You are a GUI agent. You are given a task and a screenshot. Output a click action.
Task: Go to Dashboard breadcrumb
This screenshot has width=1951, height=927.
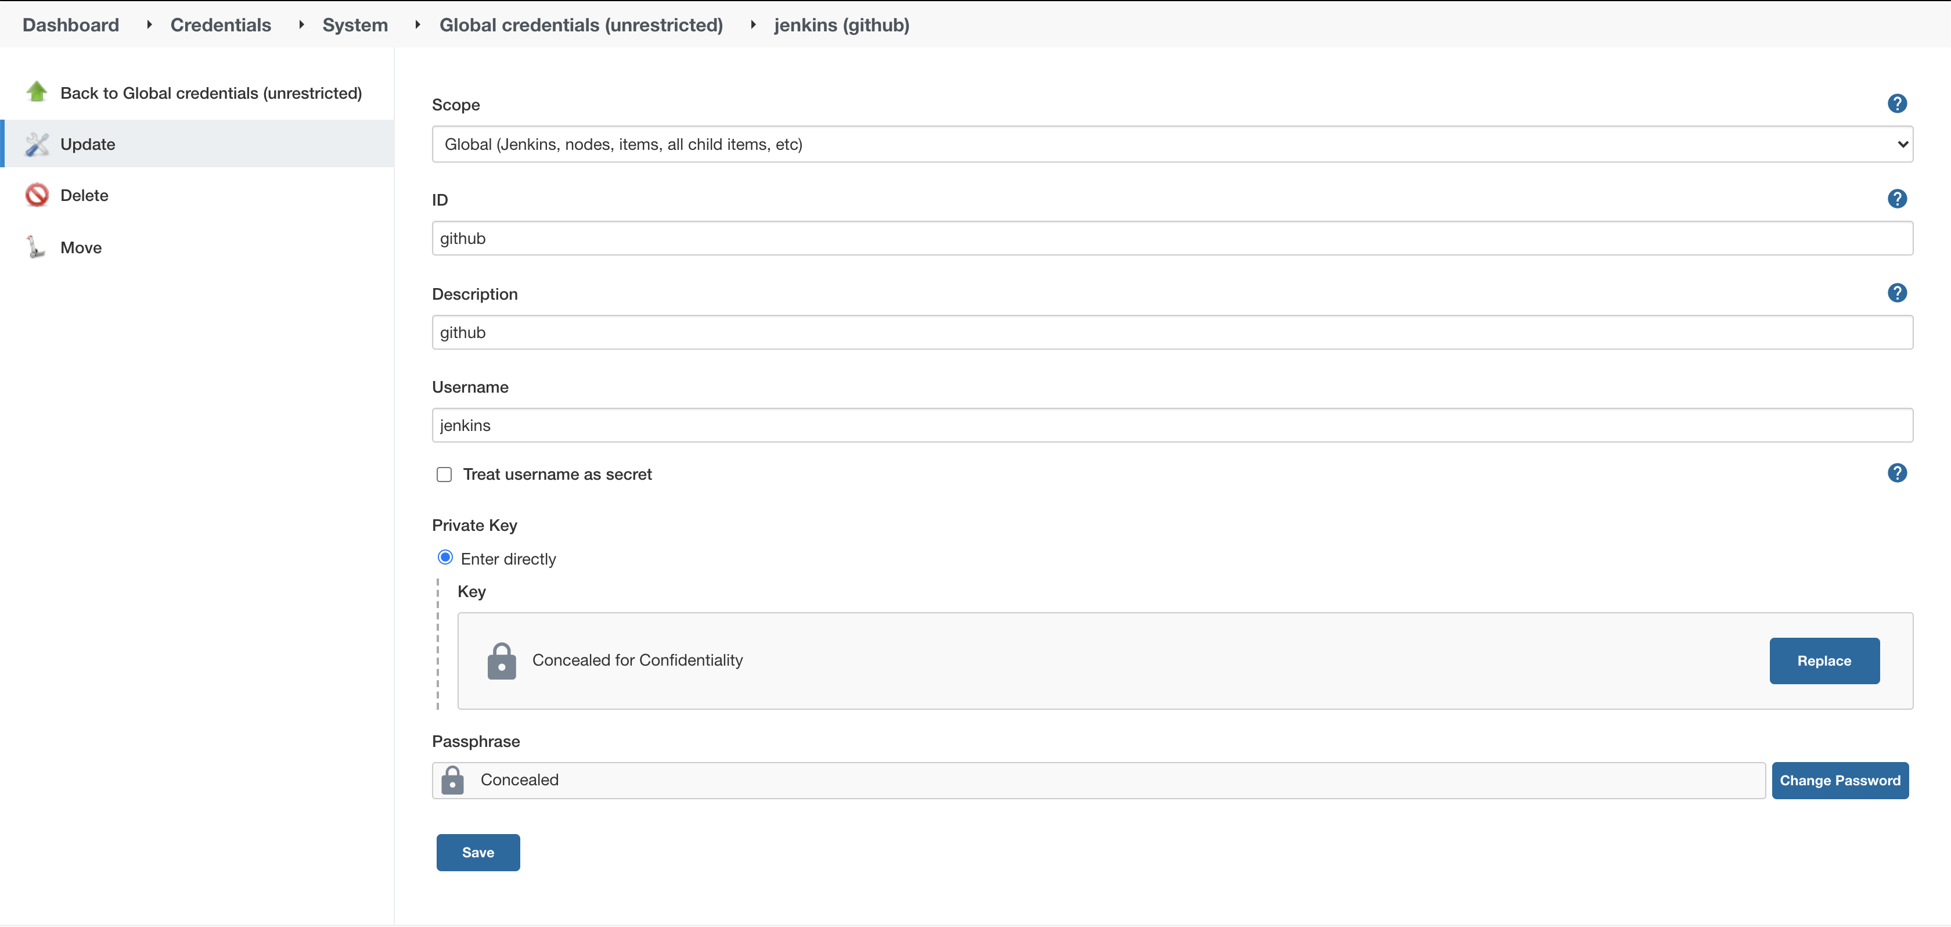click(x=70, y=25)
